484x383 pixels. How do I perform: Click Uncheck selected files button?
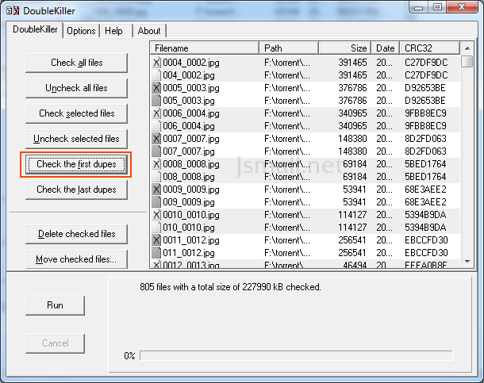pyautogui.click(x=76, y=139)
